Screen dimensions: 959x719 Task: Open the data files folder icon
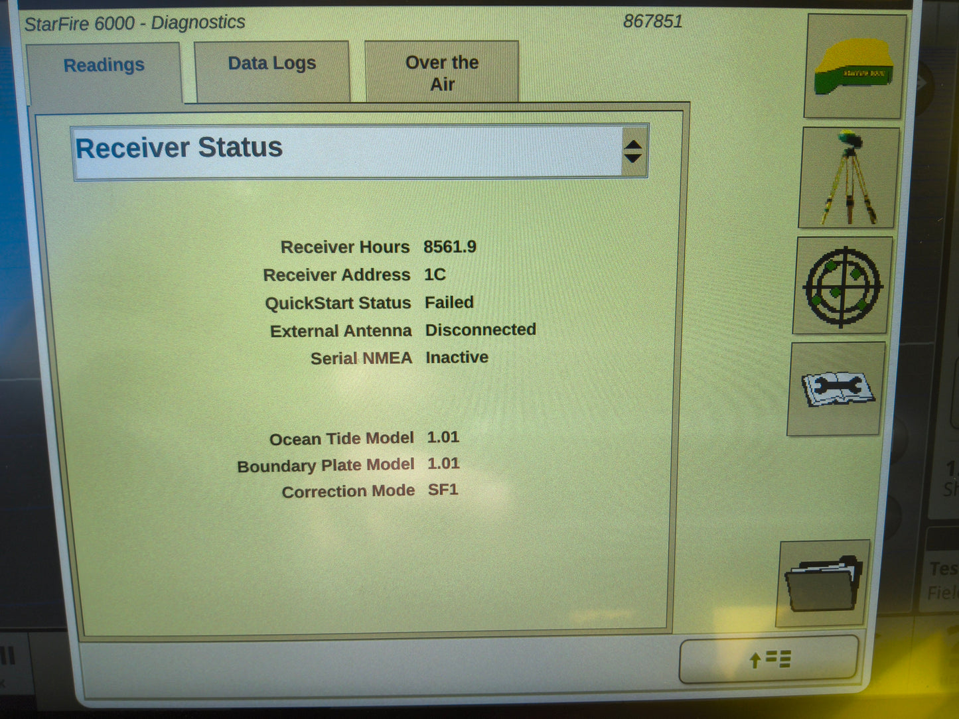click(x=823, y=582)
